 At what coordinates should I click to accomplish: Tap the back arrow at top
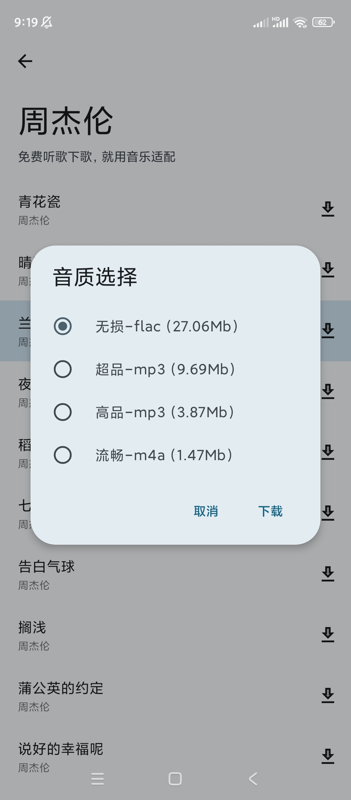click(25, 61)
